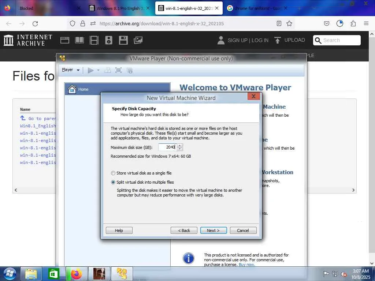Viewport: 375px width, 281px height.
Task: Reload the current page
Action: click(35, 23)
